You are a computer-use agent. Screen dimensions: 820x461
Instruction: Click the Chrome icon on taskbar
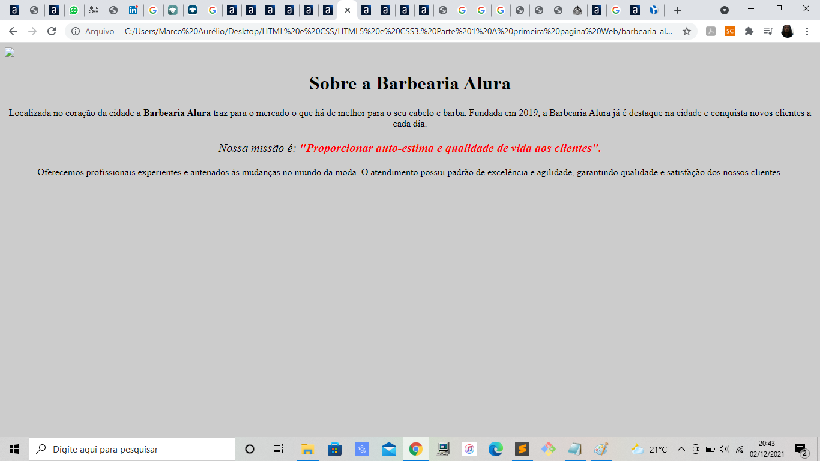coord(415,449)
